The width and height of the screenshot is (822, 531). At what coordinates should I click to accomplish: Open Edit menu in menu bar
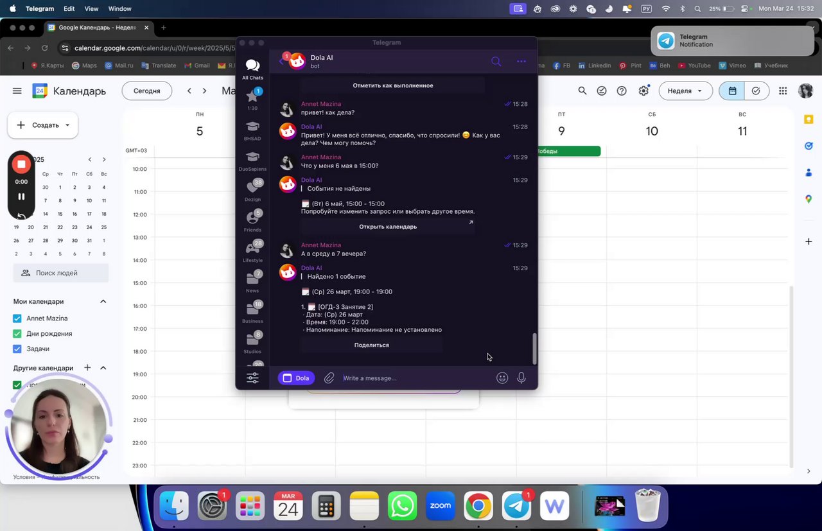pyautogui.click(x=69, y=9)
